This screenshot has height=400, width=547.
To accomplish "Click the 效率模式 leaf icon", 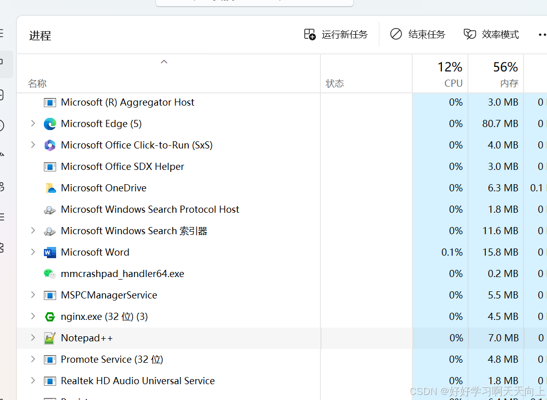I will [469, 34].
